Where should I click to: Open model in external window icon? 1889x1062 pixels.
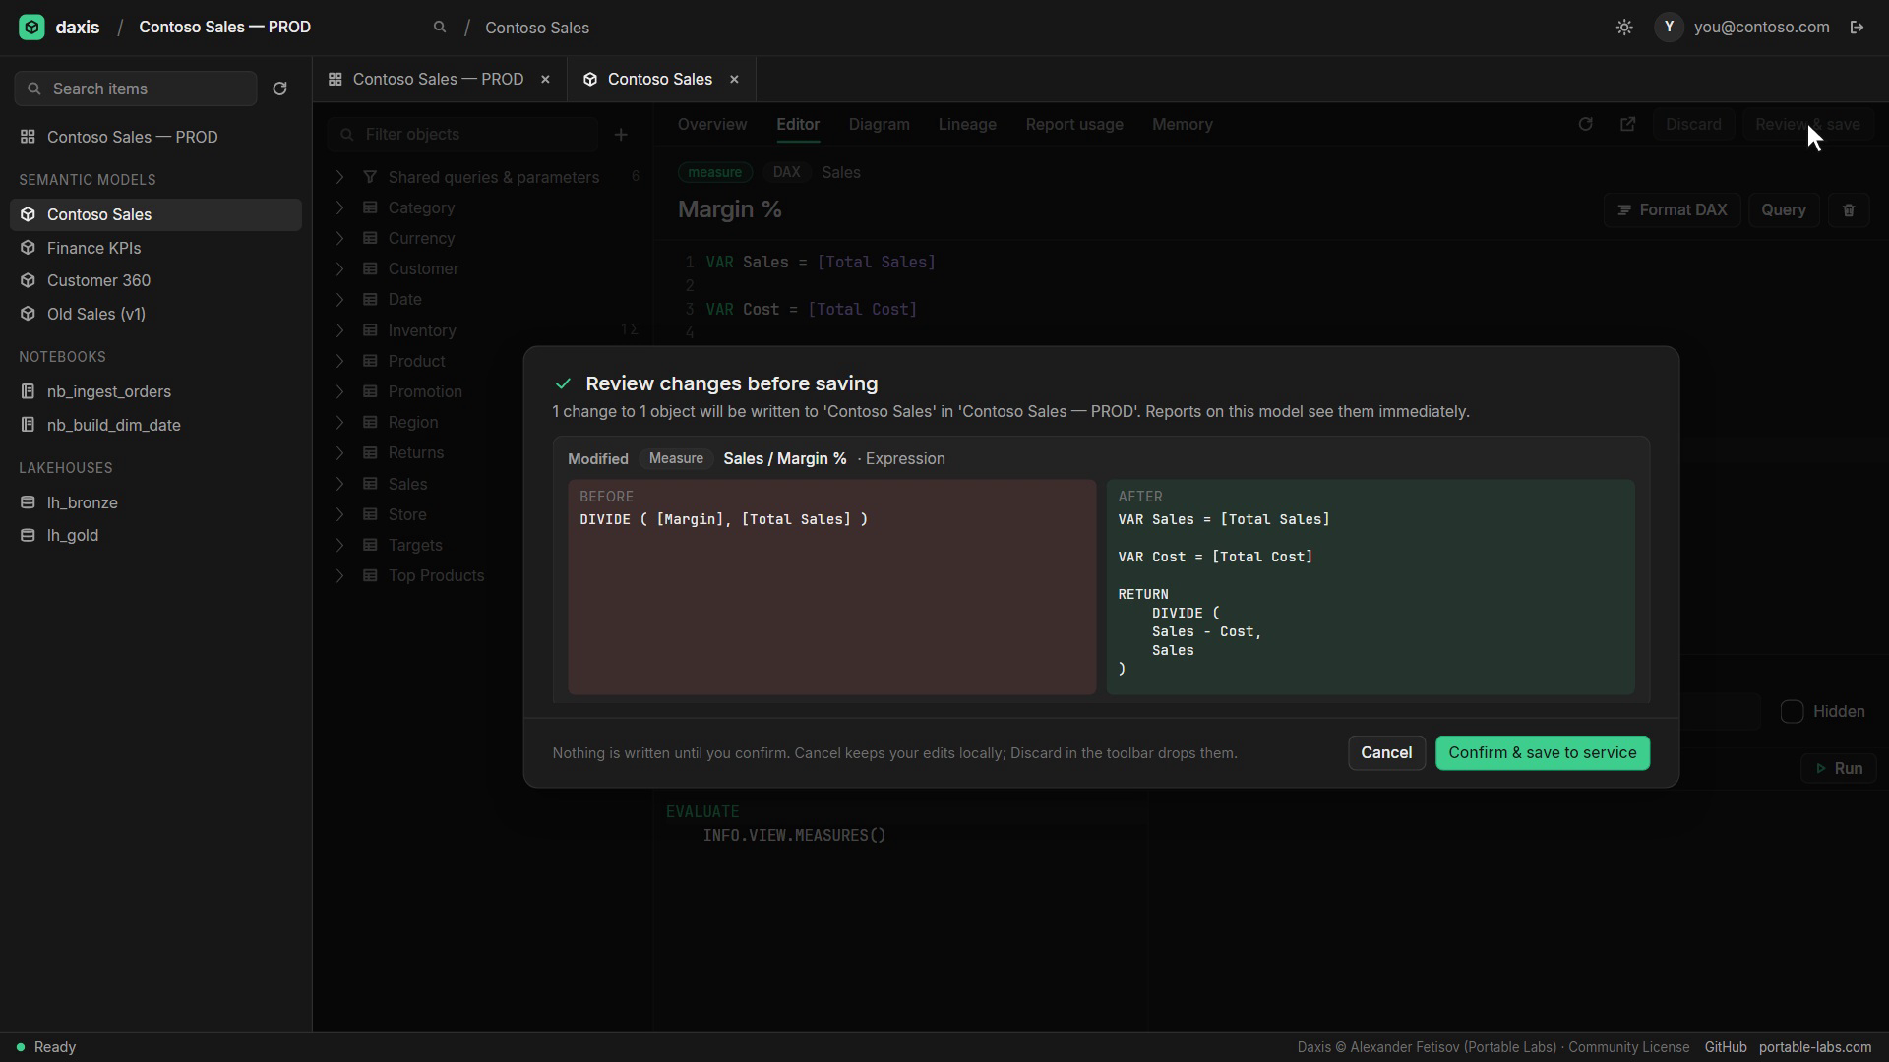1628,125
